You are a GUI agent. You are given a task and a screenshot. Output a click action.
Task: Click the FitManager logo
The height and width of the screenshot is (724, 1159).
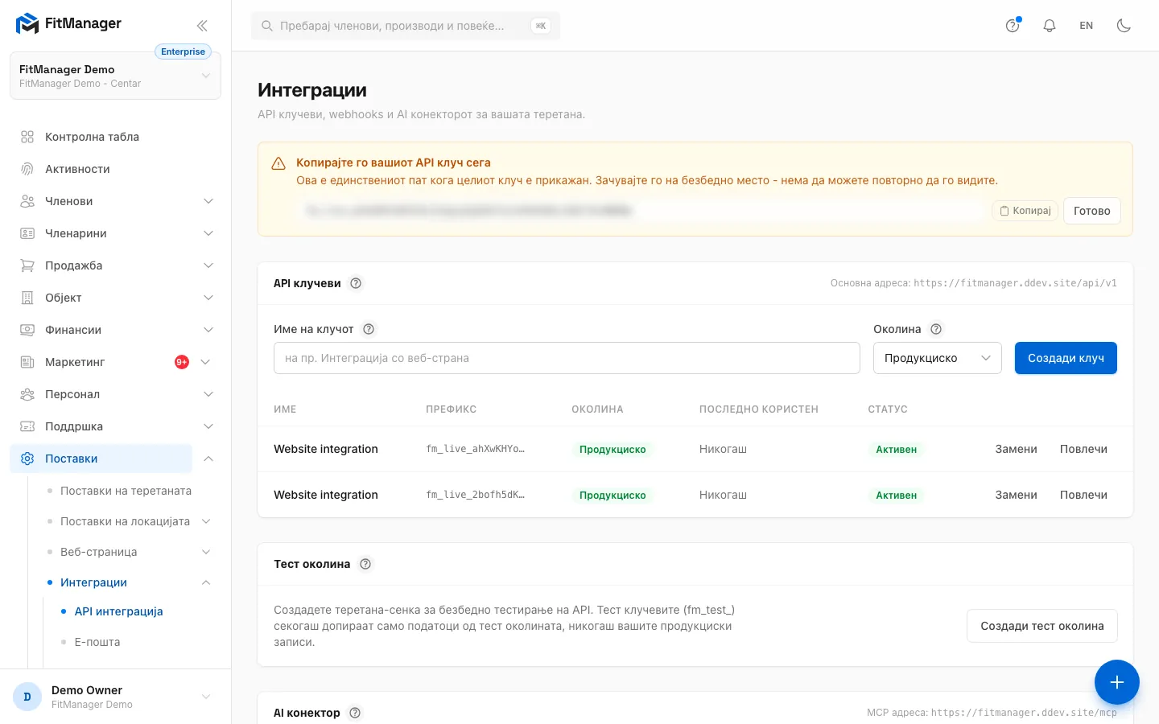click(68, 24)
